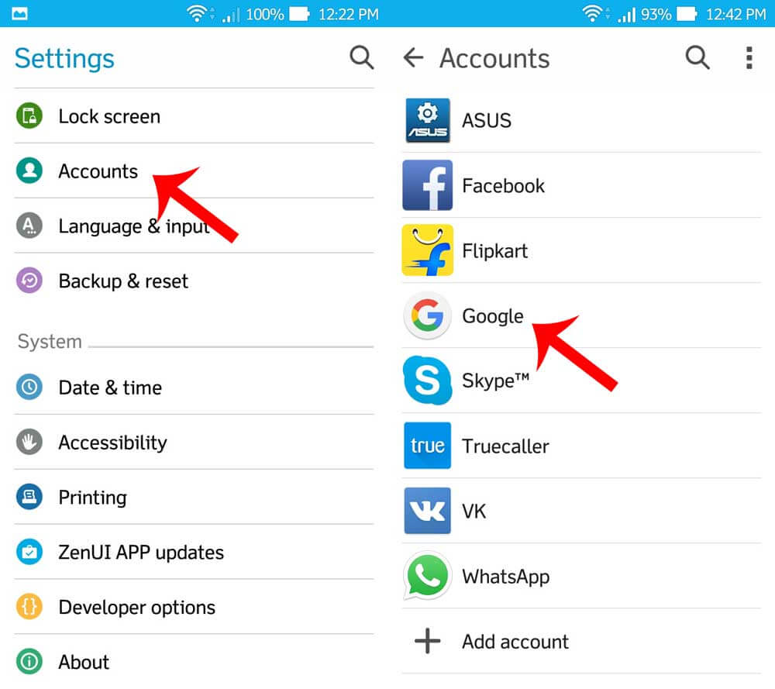Screen dimensions: 775x689
Task: Tap the ASUS account icon
Action: click(x=427, y=121)
